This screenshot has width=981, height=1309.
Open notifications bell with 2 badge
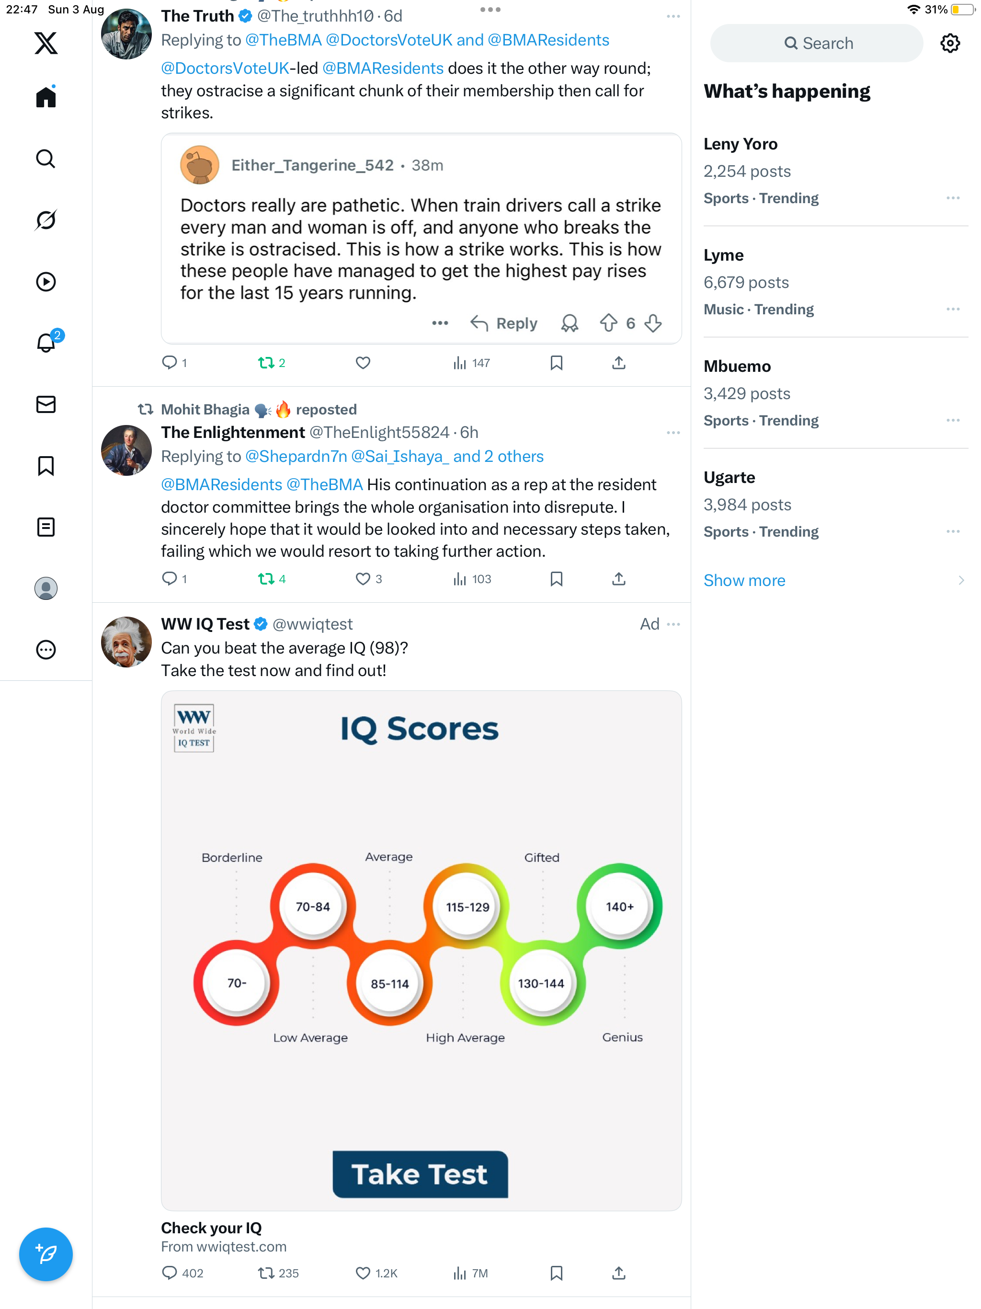pos(46,343)
